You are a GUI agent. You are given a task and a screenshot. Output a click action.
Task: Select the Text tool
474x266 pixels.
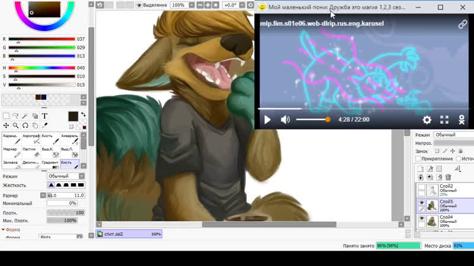pos(44,116)
